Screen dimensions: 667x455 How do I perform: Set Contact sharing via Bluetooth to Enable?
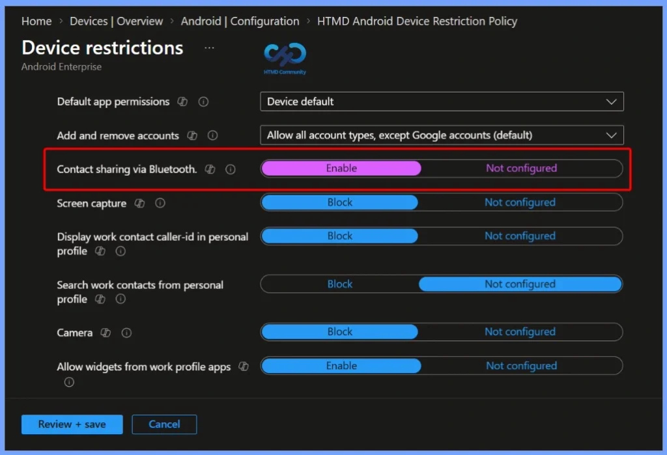(341, 169)
